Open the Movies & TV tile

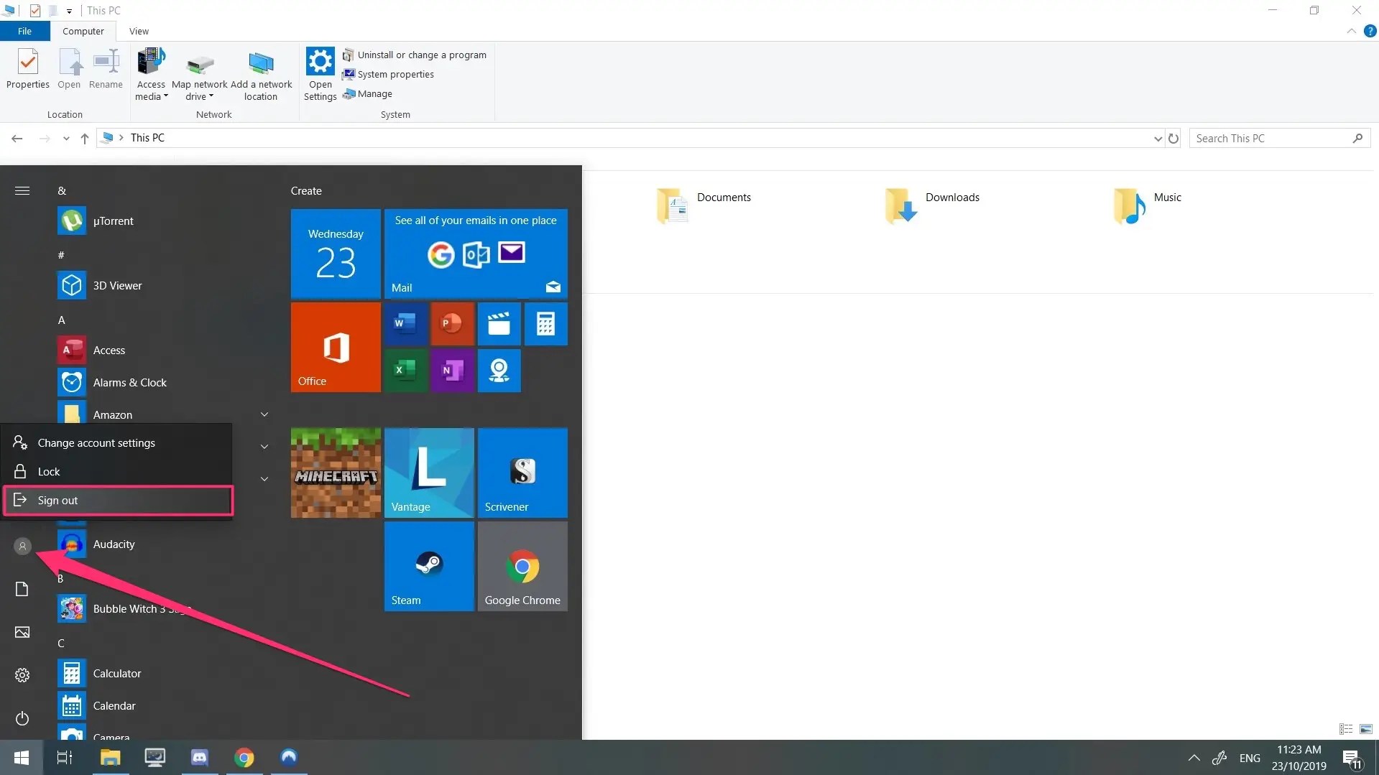click(499, 324)
